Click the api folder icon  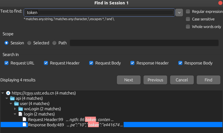coord(12,98)
